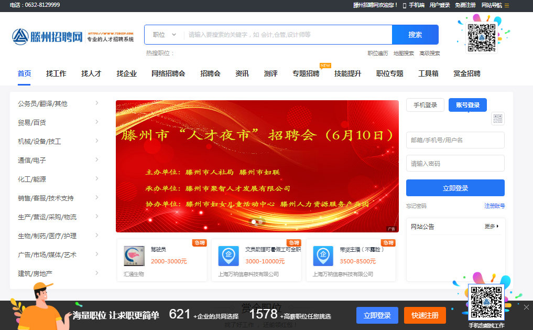Focus the 请输入密码 password field
The image size is (533, 330).
tap(455, 163)
